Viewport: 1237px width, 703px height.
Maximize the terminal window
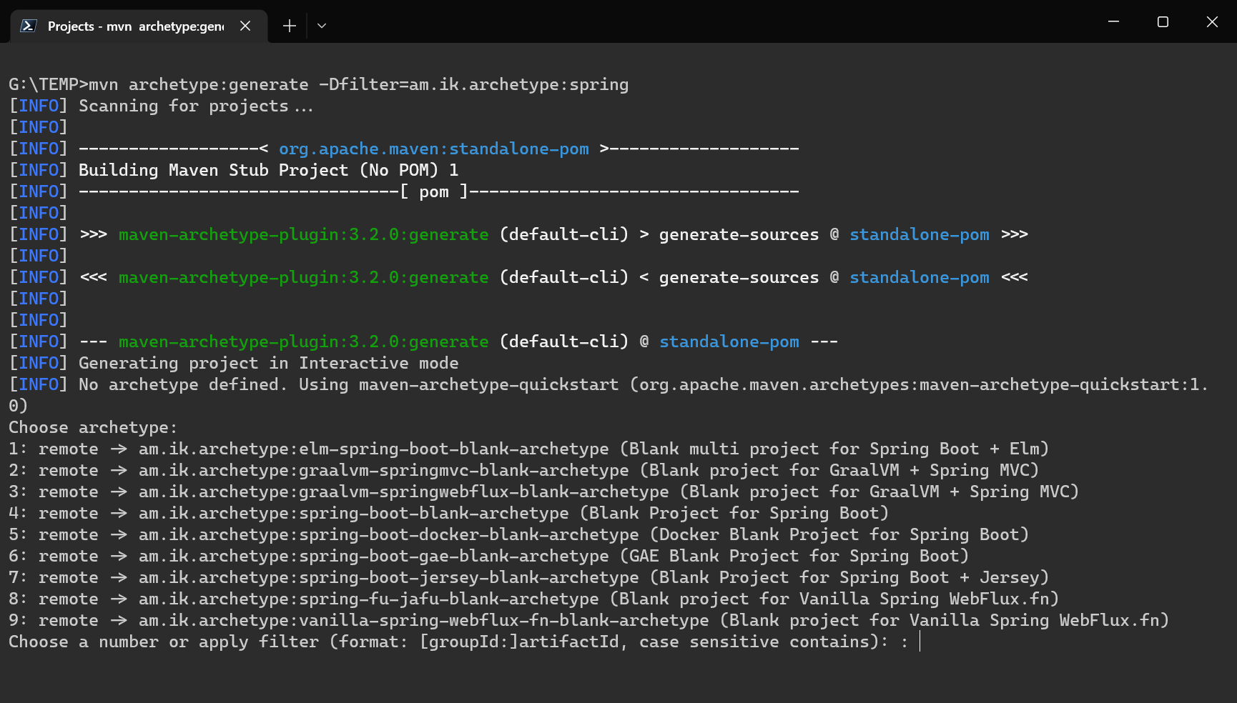(x=1163, y=21)
